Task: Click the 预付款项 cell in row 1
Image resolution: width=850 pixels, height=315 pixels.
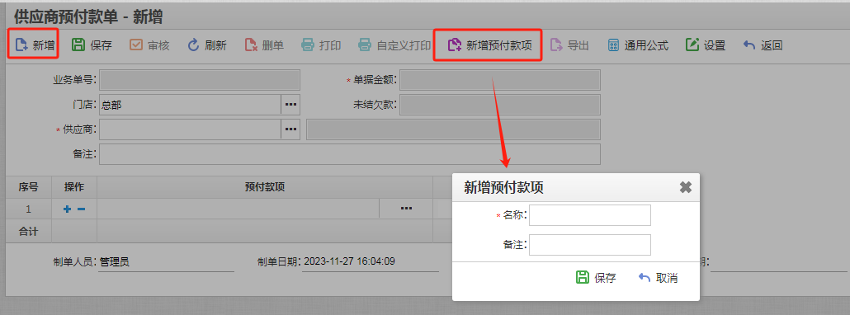Action: pos(238,209)
